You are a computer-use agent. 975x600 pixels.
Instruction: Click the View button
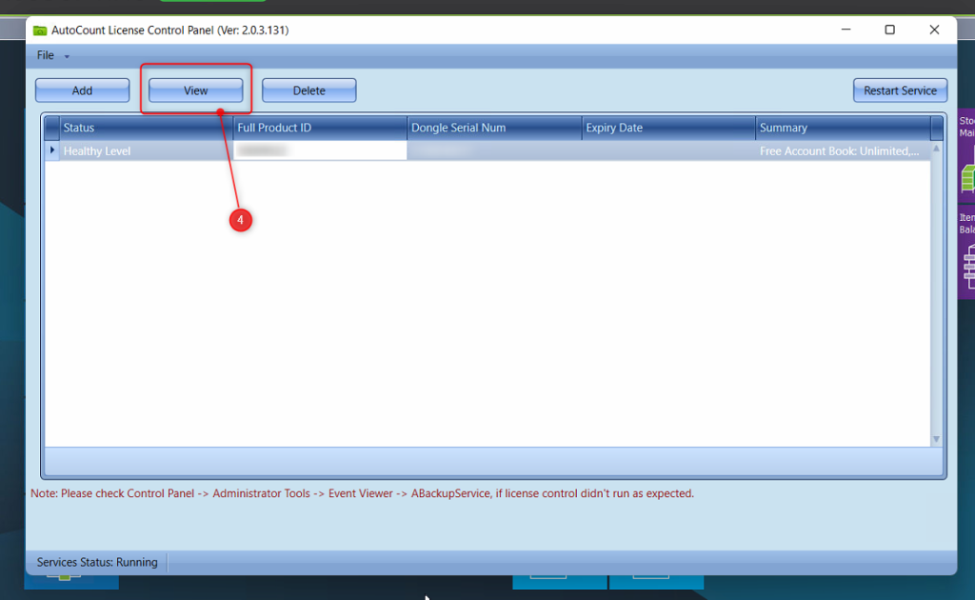[x=196, y=90]
